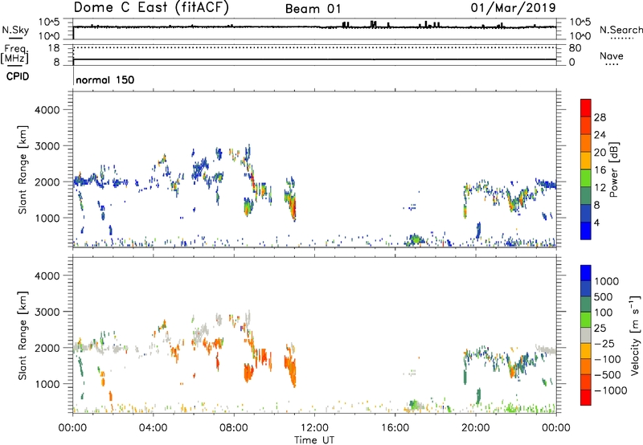Click the 'N.Sky' legend label
Image resolution: width=643 pixels, height=445 pixels.
pos(15,30)
